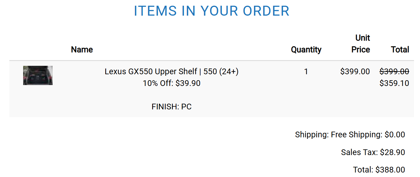The height and width of the screenshot is (177, 420).
Task: Select the $28.90 sales tax amount
Action: point(392,152)
